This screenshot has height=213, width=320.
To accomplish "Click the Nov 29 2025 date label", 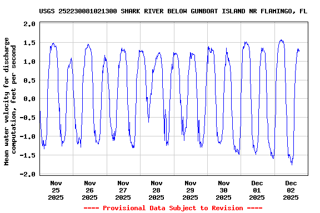I will pos(190,190).
